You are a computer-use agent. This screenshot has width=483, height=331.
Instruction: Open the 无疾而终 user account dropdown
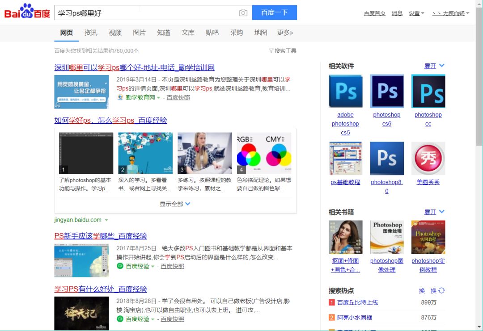(451, 13)
